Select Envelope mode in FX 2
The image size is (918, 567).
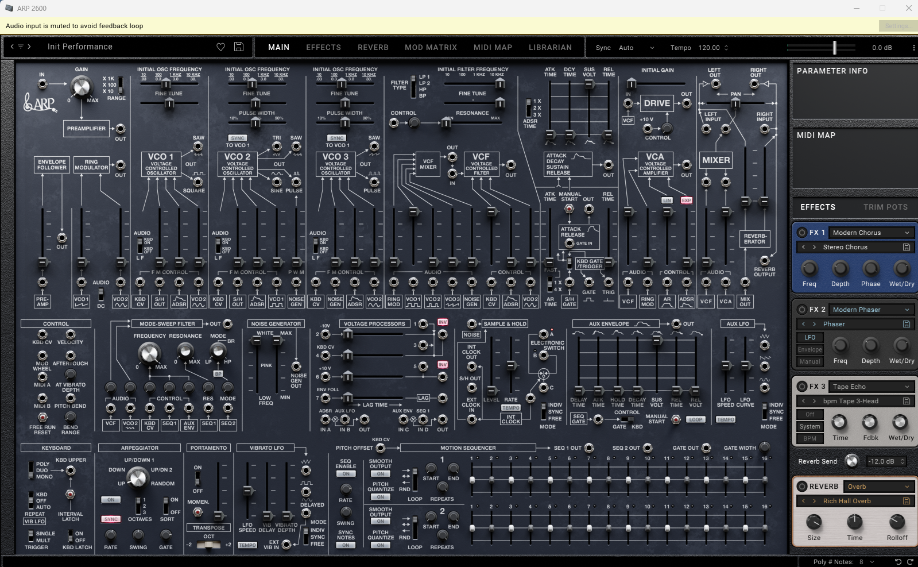(x=809, y=349)
